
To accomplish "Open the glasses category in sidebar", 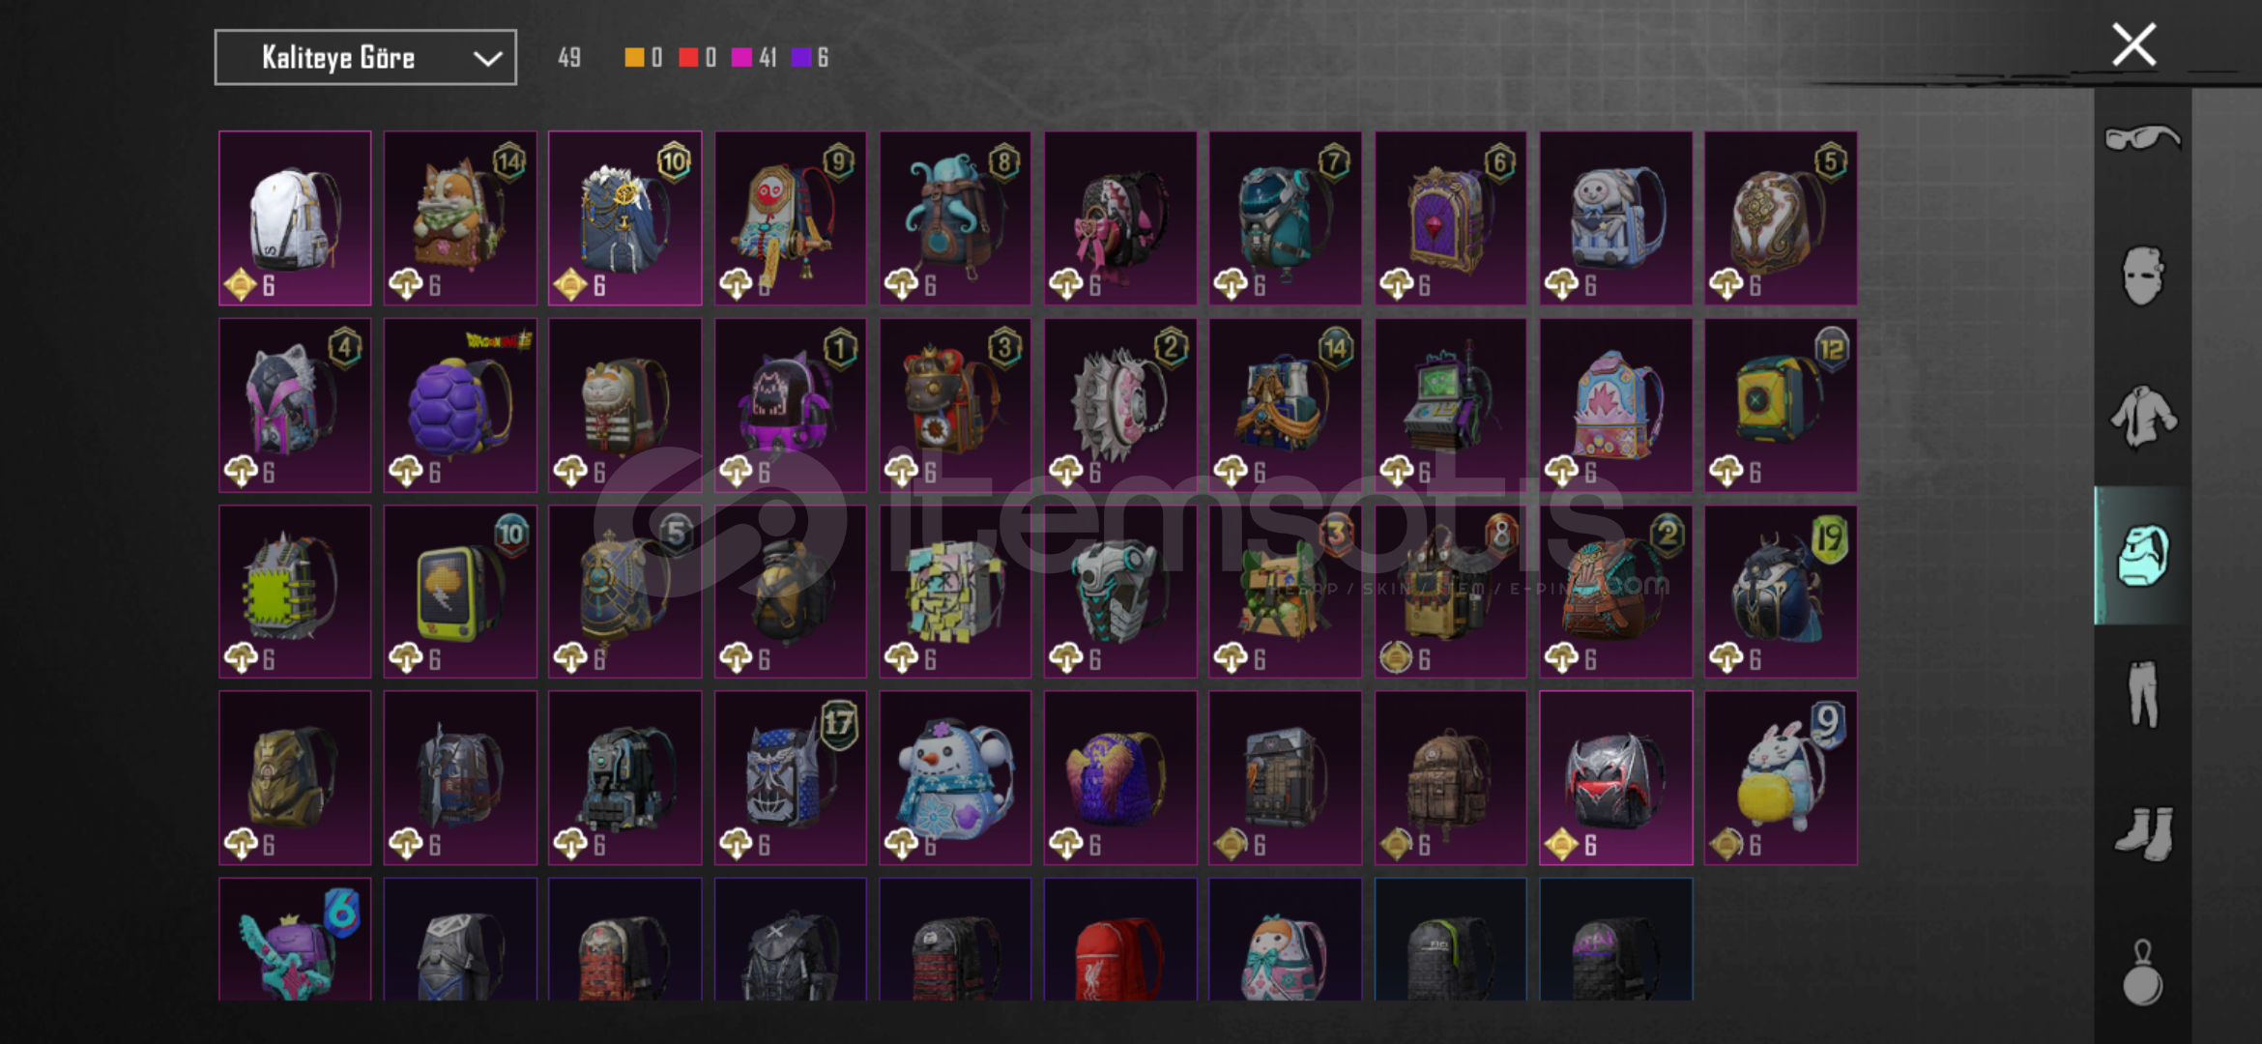I will point(2142,137).
